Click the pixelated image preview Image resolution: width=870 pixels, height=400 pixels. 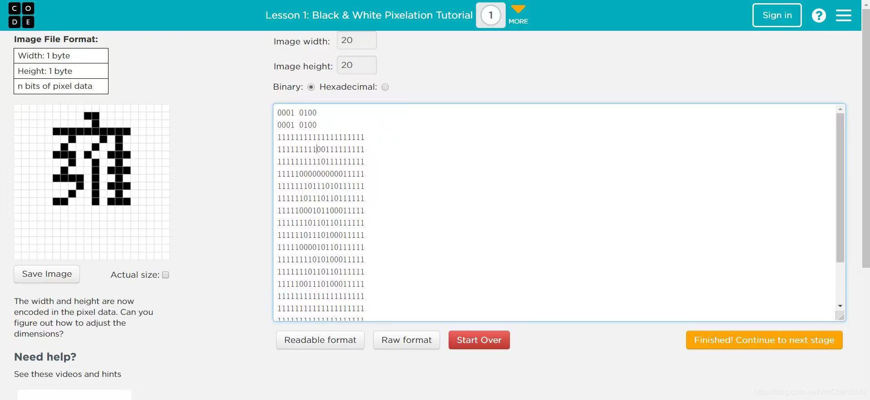(92, 182)
